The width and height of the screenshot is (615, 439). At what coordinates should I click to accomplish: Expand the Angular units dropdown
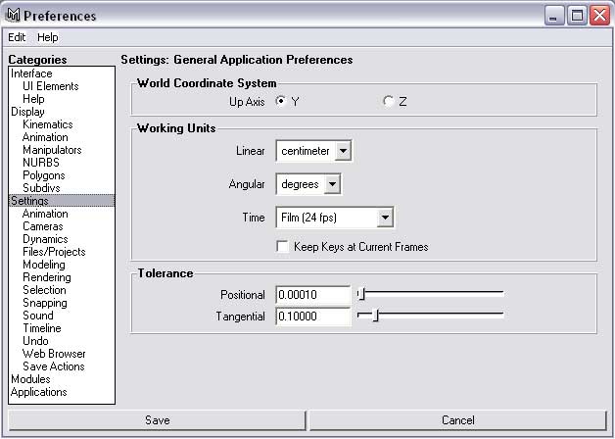click(333, 184)
